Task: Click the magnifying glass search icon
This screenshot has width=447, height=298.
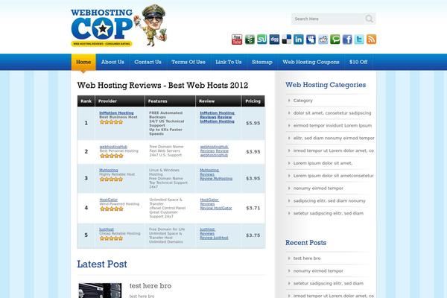Action: tap(370, 19)
